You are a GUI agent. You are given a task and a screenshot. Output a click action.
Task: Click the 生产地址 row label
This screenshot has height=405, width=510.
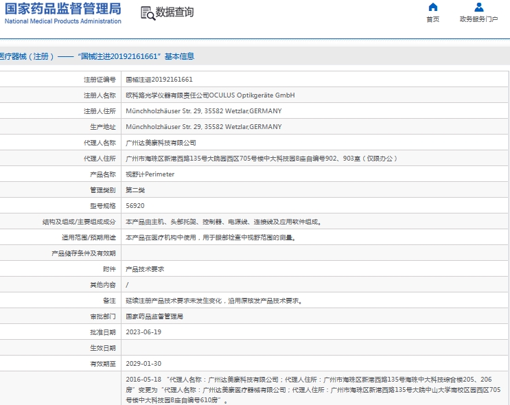pos(103,127)
